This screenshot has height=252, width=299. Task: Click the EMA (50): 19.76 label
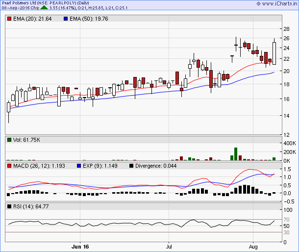pos(89,19)
